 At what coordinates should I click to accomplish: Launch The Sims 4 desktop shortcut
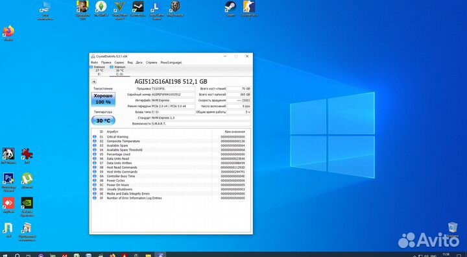[101, 9]
